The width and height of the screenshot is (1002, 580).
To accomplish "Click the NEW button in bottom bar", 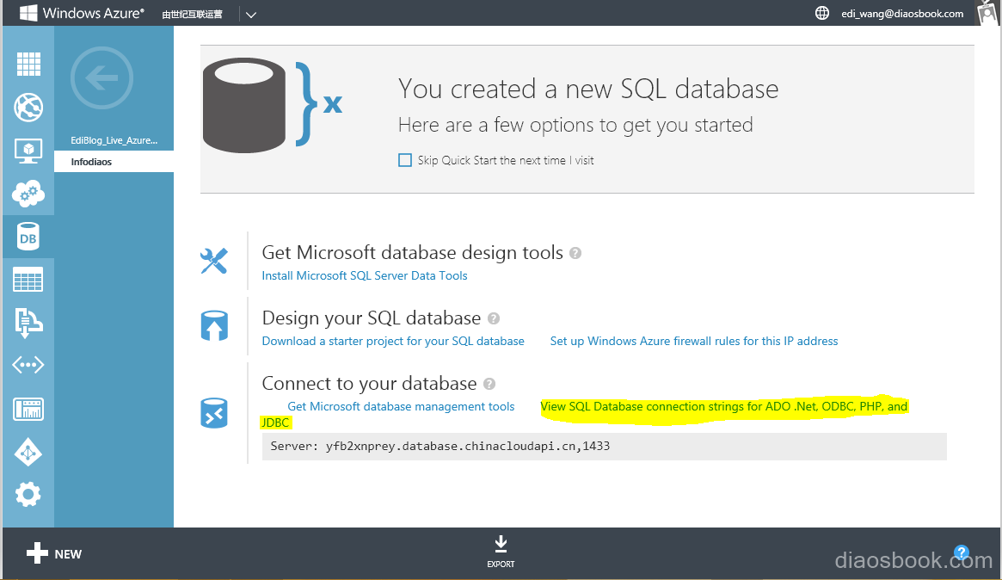I will [54, 553].
